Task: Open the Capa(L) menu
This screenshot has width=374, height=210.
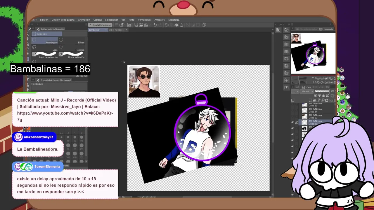Action: [x=98, y=20]
